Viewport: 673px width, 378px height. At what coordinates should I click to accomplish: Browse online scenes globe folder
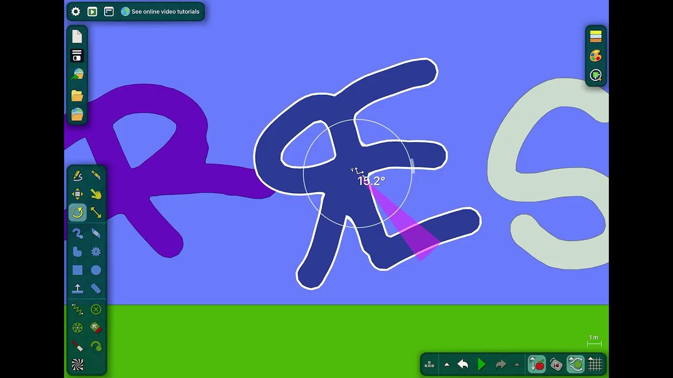77,114
